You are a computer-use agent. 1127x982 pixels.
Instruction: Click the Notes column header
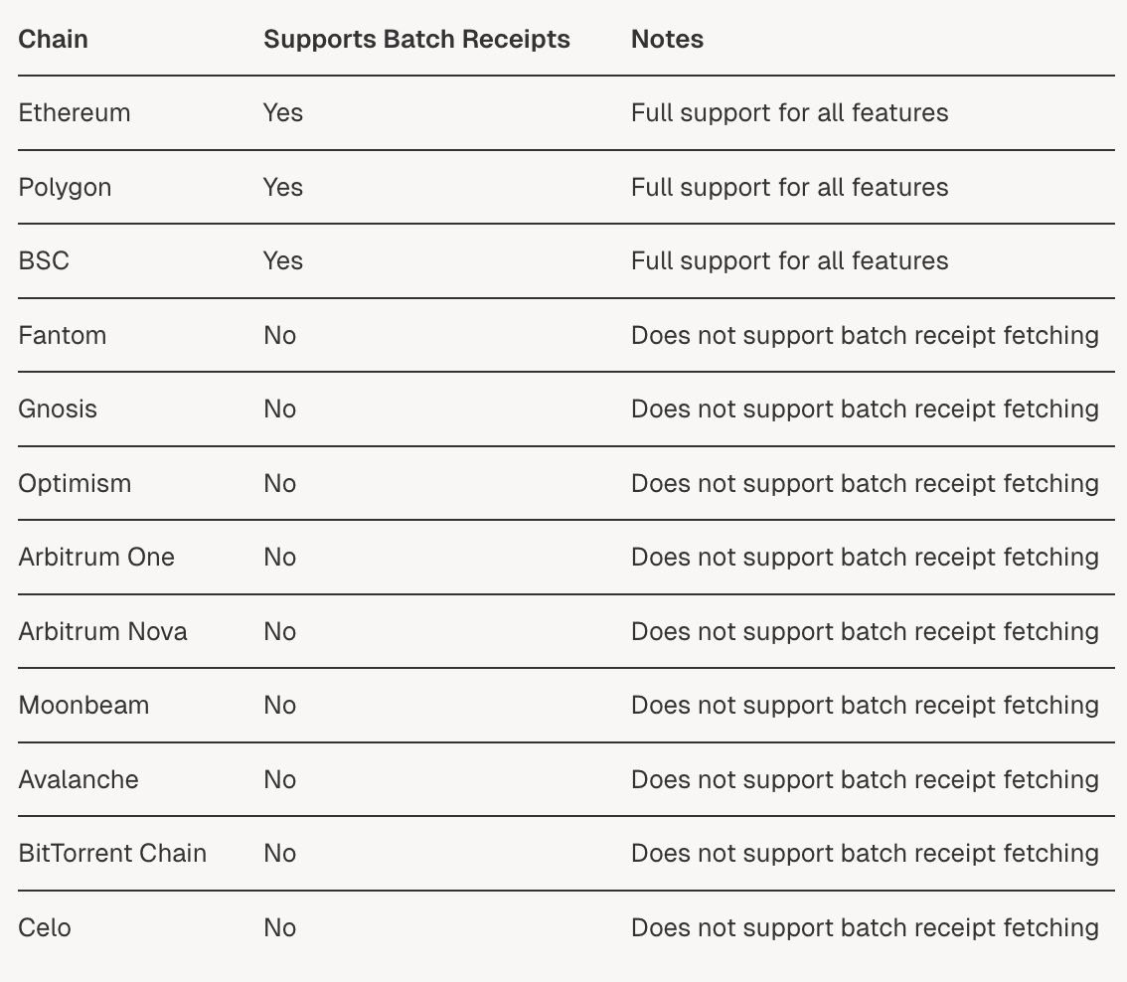667,40
